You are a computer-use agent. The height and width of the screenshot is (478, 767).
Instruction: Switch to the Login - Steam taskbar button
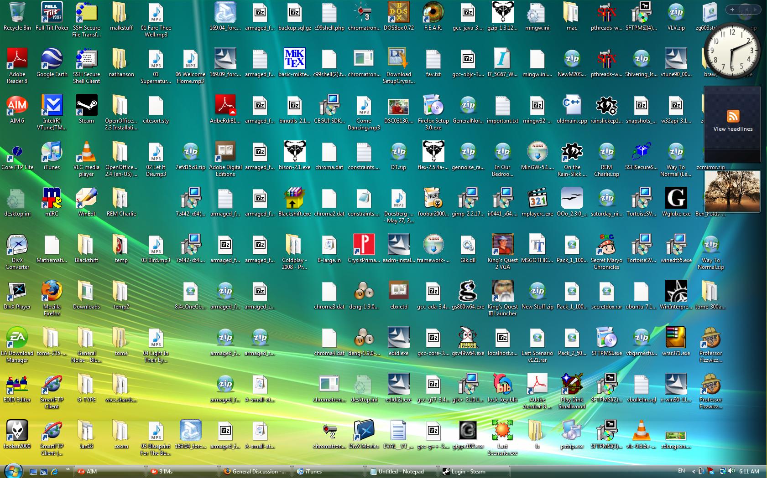click(474, 472)
